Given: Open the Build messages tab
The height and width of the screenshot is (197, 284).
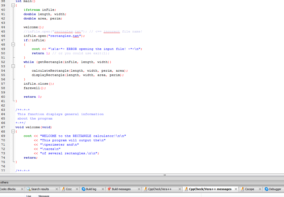Looking at the screenshot, I should pos(121,189).
